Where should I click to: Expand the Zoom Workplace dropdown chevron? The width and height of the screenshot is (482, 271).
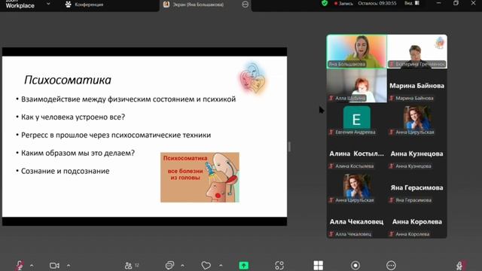(x=48, y=4)
